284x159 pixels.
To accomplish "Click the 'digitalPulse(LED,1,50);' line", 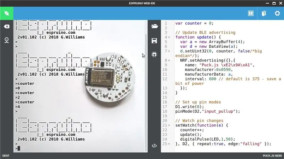I will point(208,139).
